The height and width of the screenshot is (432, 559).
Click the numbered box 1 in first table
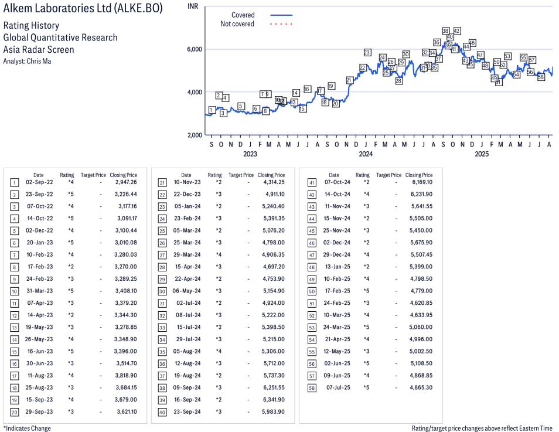(14, 183)
